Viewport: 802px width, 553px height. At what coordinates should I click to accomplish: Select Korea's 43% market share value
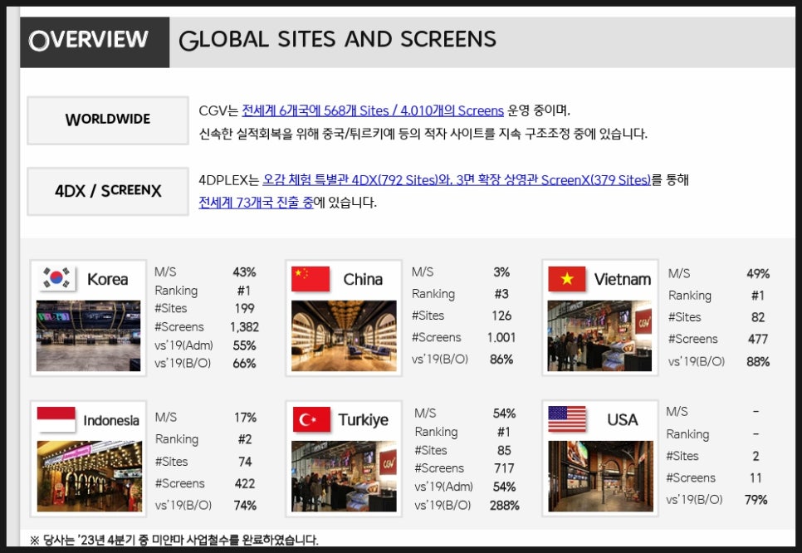pos(244,272)
